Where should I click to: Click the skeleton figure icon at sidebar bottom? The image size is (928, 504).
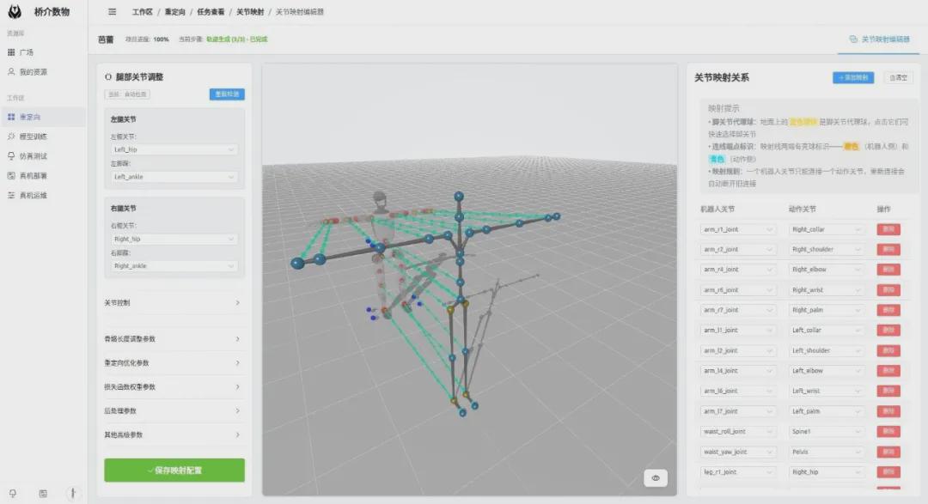point(74,493)
